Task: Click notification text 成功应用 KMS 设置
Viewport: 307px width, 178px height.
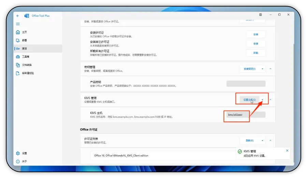Action: point(254,156)
